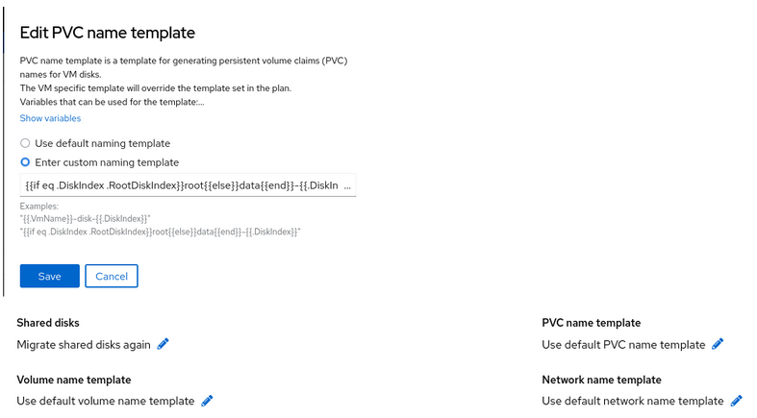Click the Edit PVC name template heading
Image resolution: width=757 pixels, height=418 pixels.
(108, 33)
